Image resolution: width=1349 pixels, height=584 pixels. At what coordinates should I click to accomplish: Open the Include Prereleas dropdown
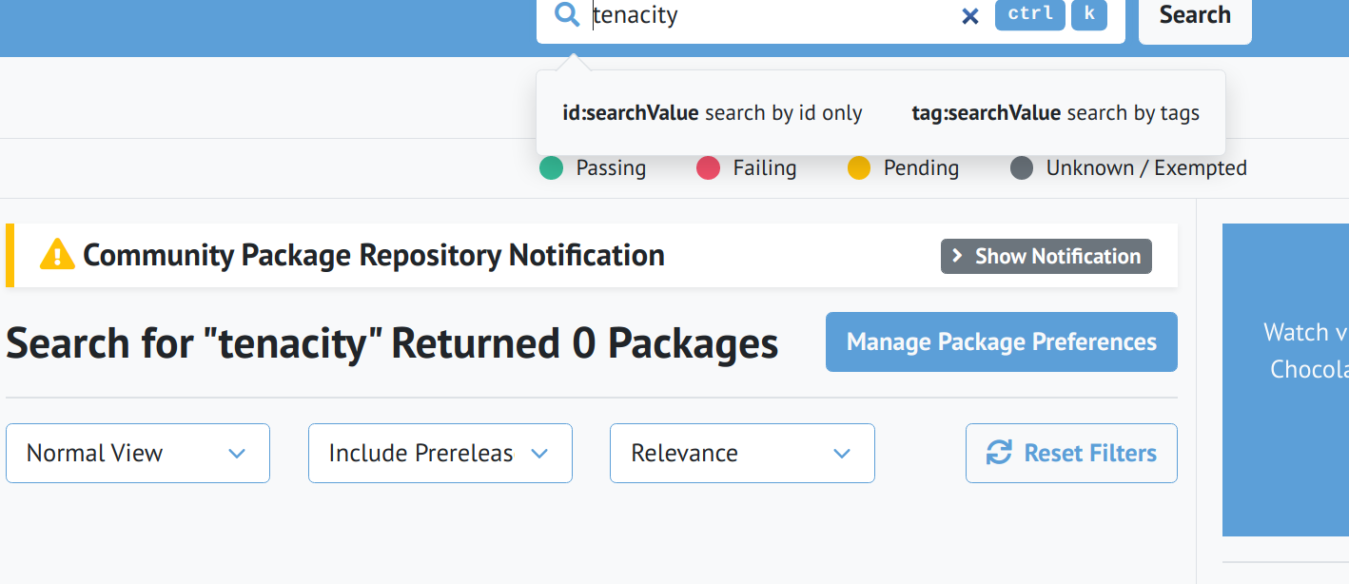pyautogui.click(x=440, y=453)
